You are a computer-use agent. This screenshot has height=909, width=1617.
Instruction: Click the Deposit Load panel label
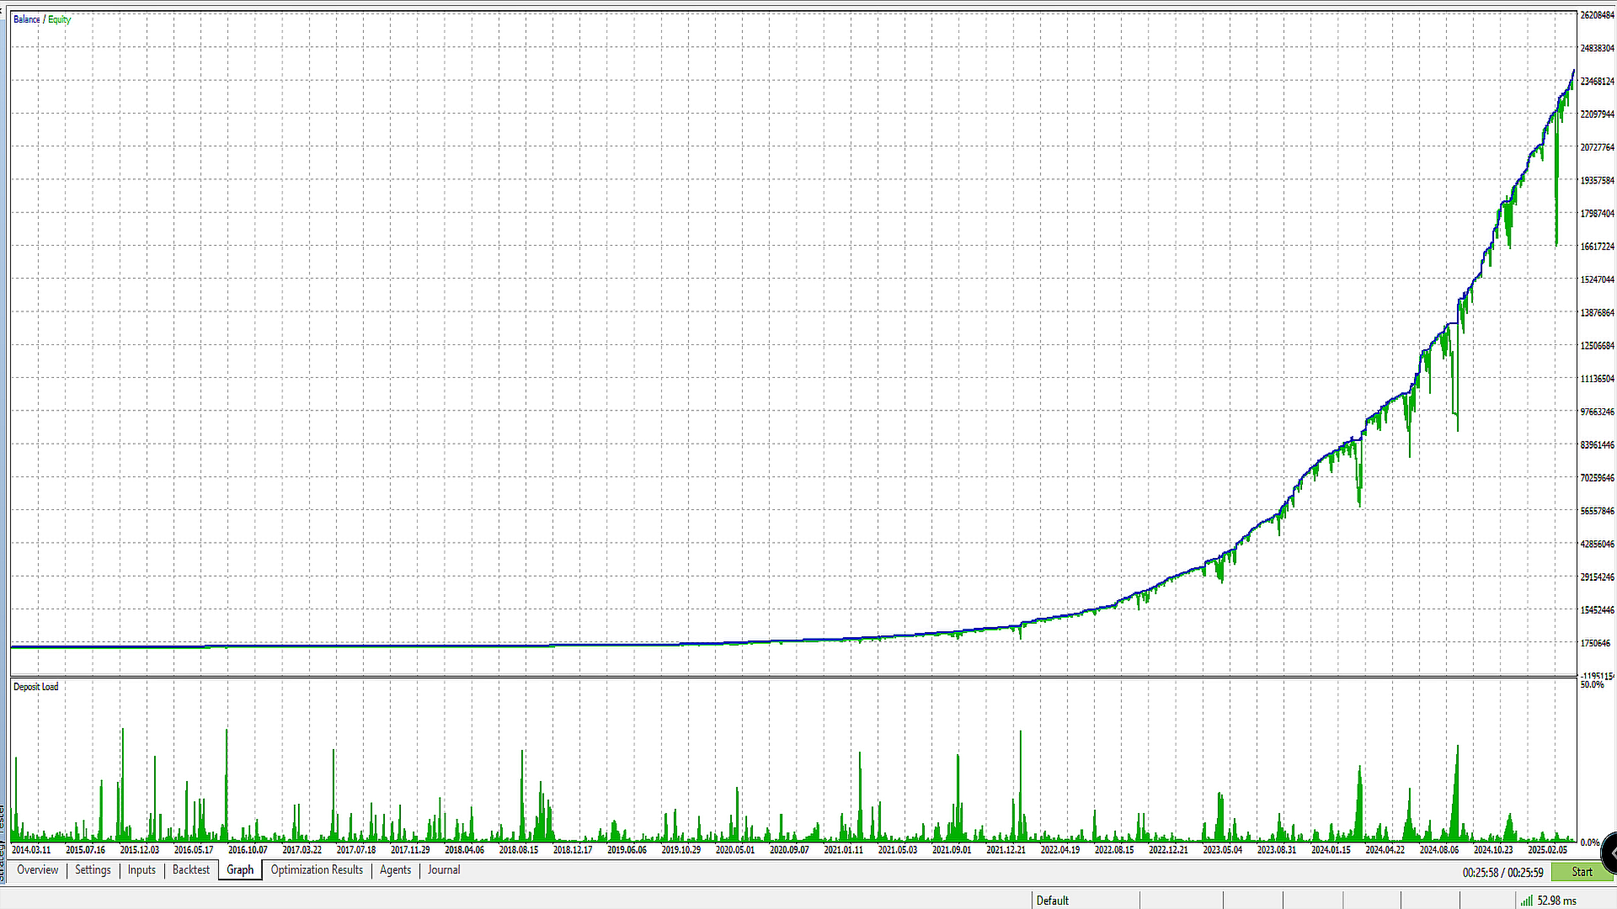(x=36, y=687)
